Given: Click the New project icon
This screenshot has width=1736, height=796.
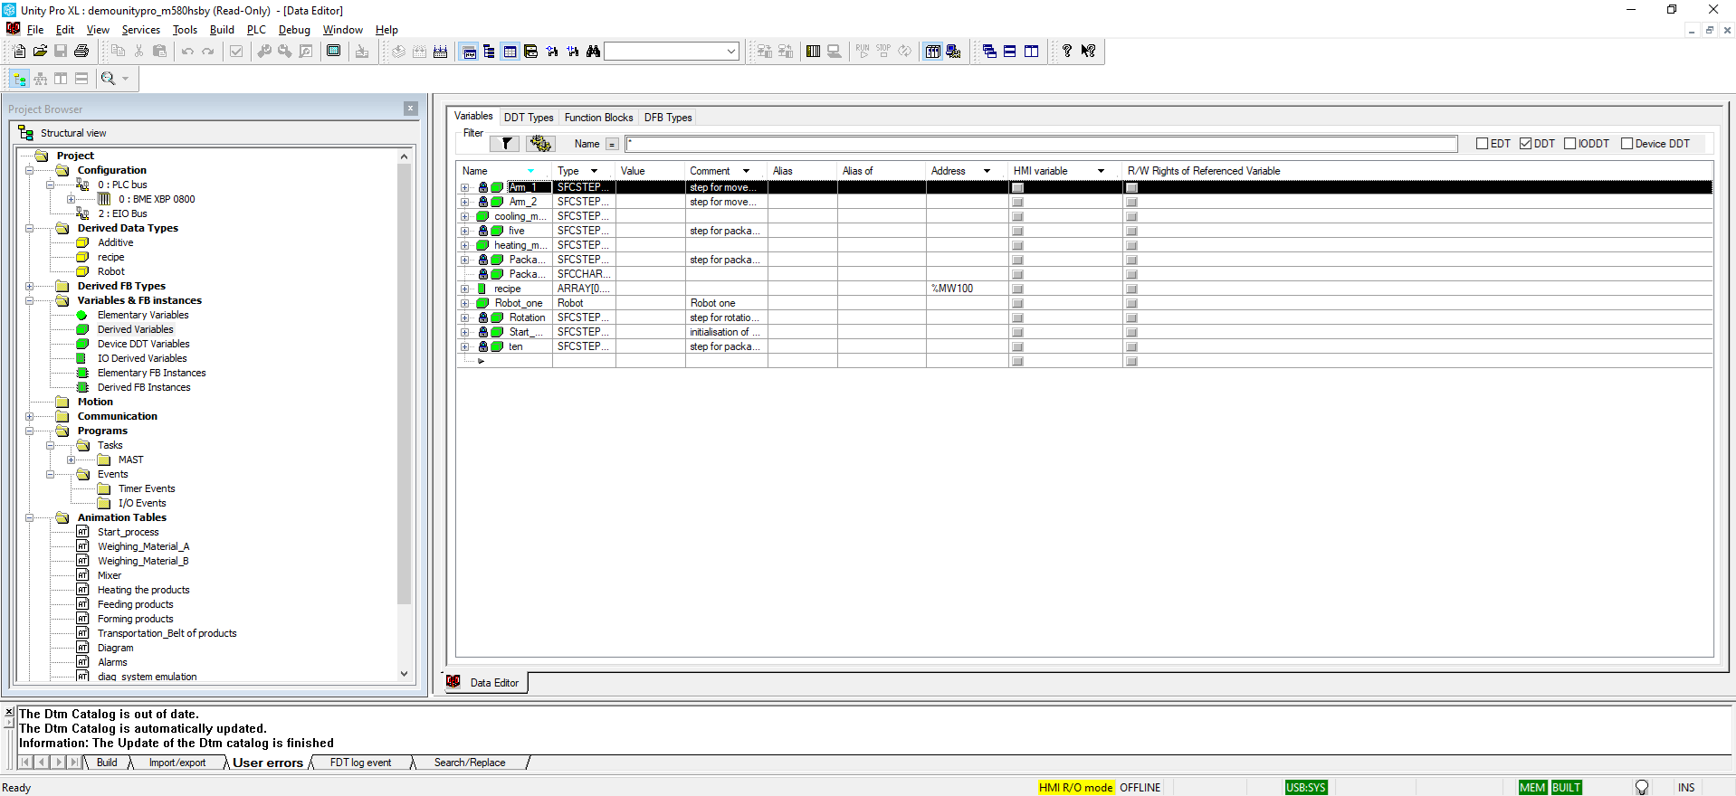Looking at the screenshot, I should [19, 52].
